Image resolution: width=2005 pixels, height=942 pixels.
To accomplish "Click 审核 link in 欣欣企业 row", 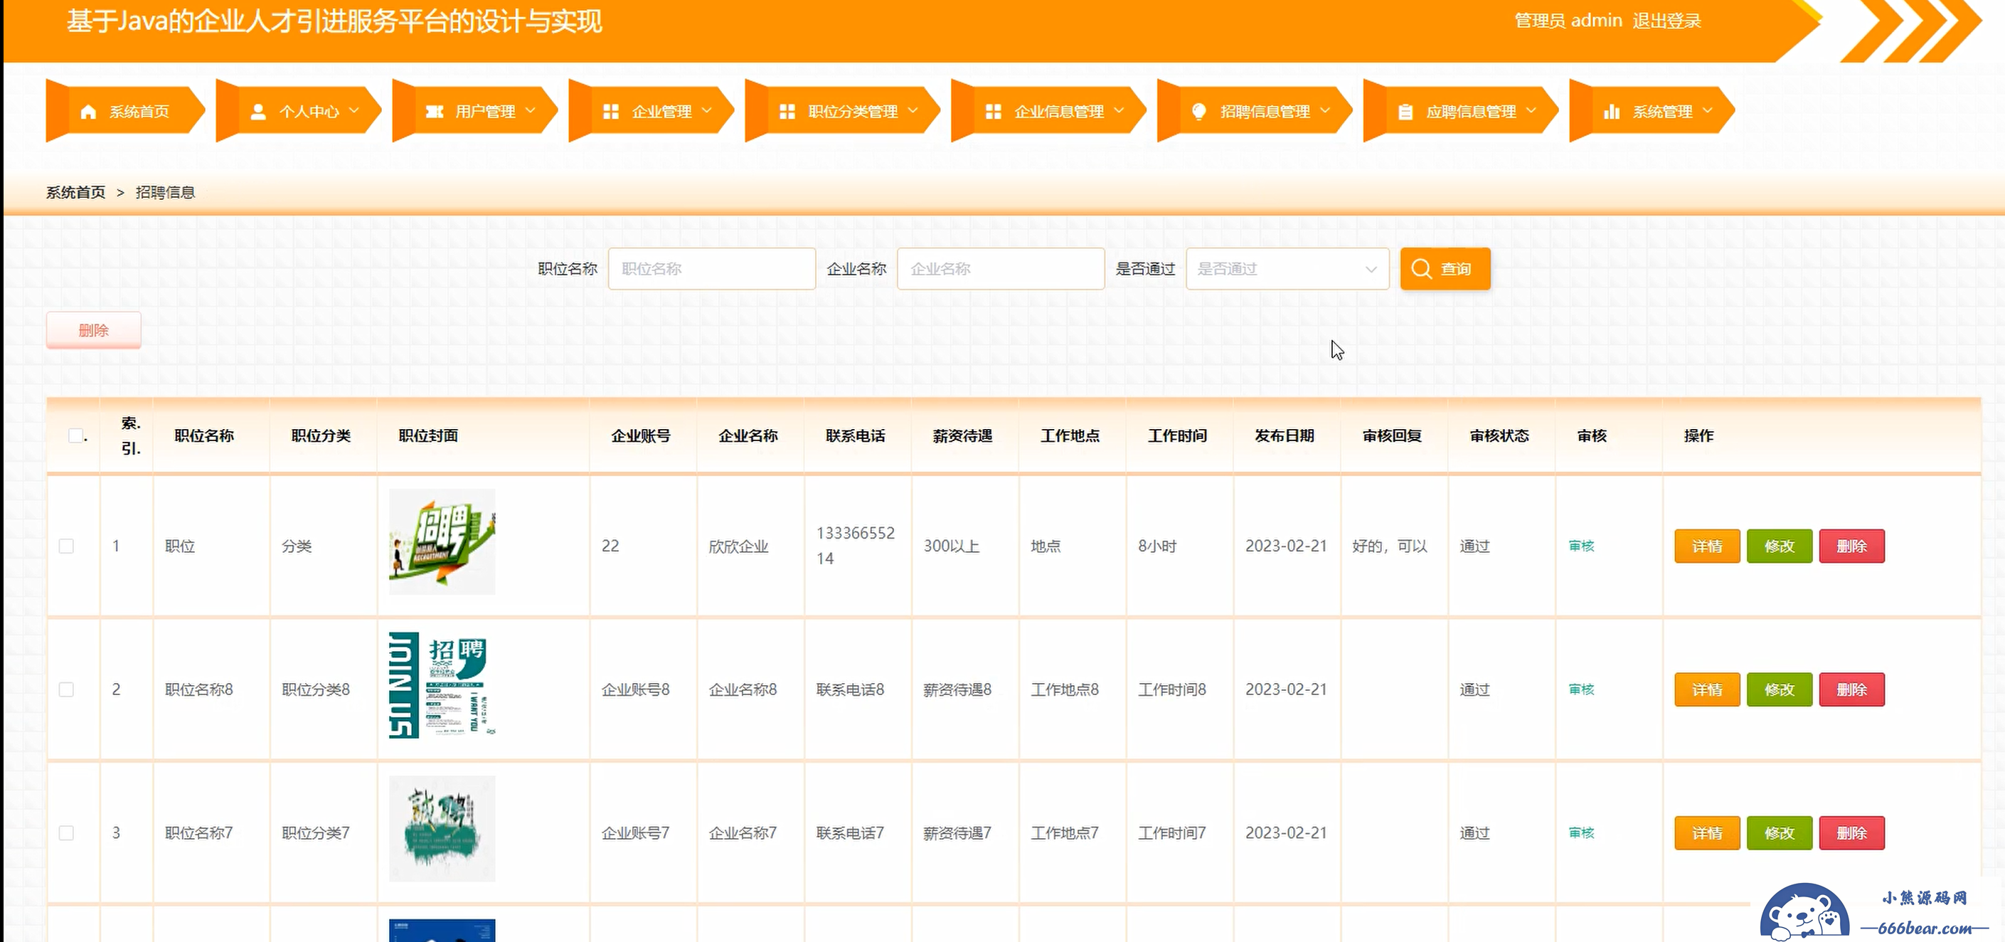I will click(1582, 546).
